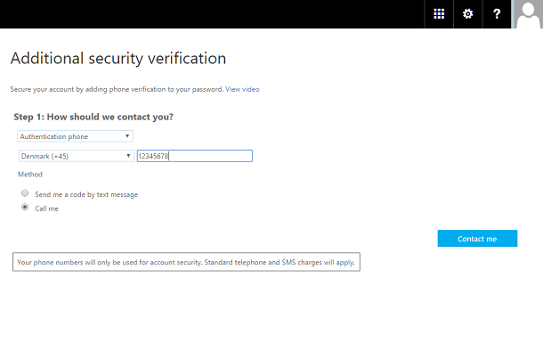543x343 pixels.
Task: Click the country code dropdown arrow
Action: coord(128,156)
